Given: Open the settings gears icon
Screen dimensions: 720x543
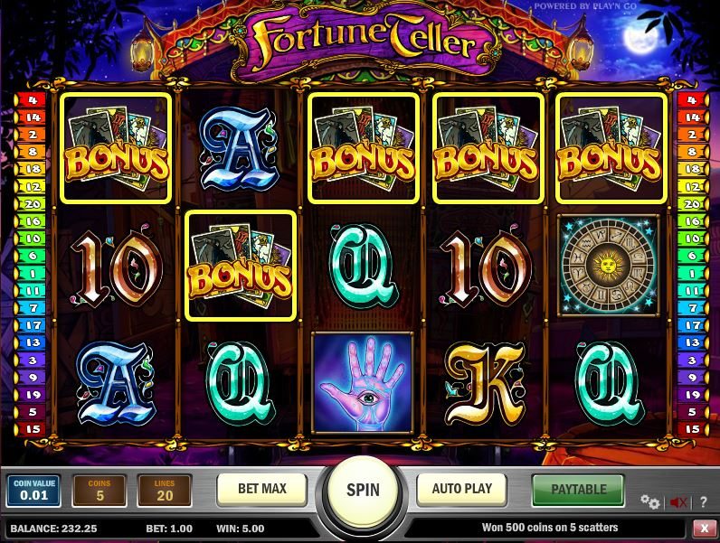Looking at the screenshot, I should (650, 501).
